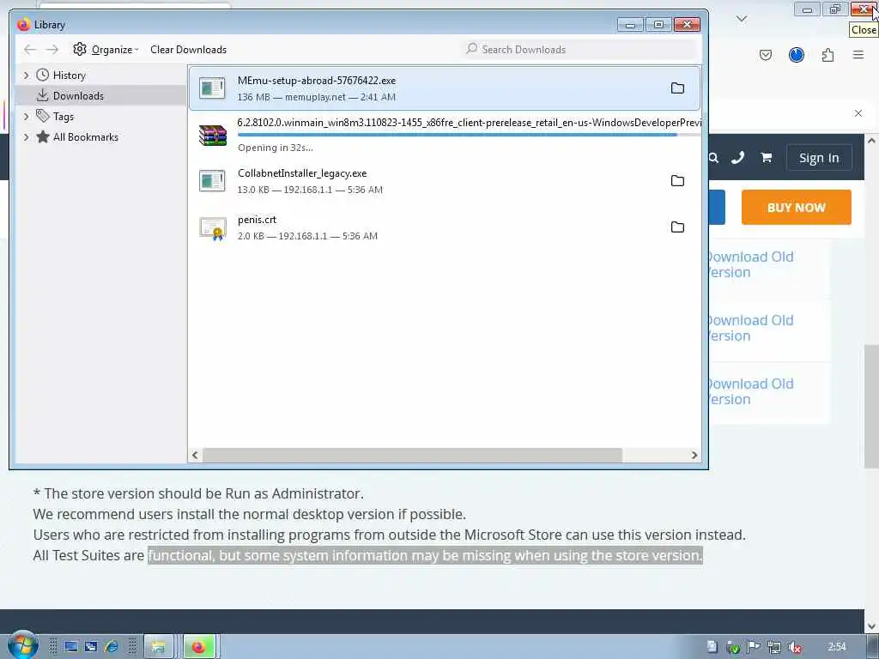
Task: Open the Windows Start menu orb
Action: 21,644
